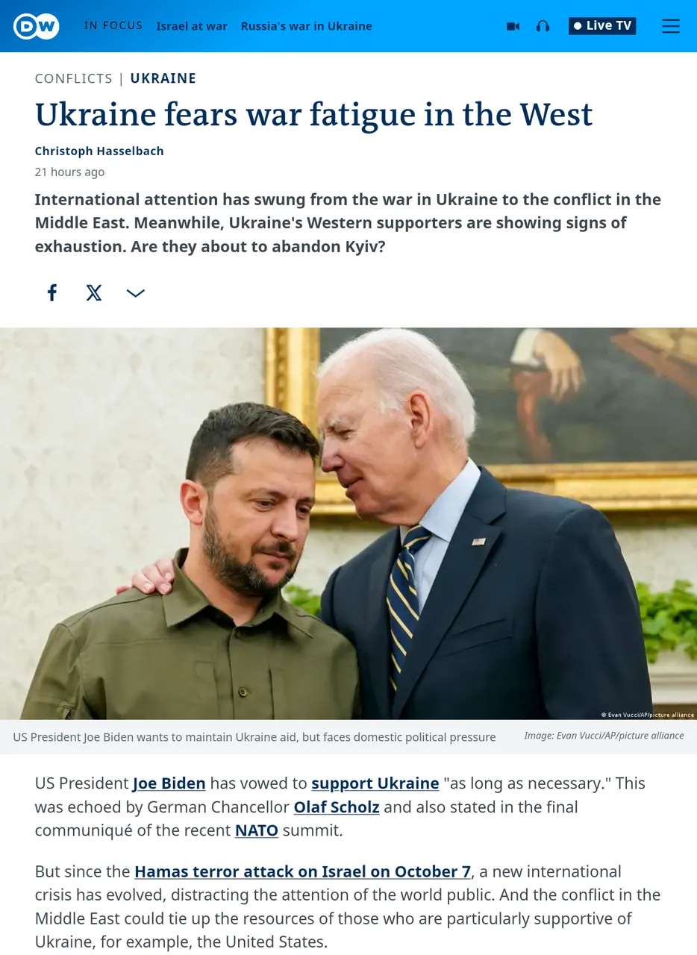Click the DW logo icon
Image resolution: width=697 pixels, height=955 pixels.
(x=36, y=26)
